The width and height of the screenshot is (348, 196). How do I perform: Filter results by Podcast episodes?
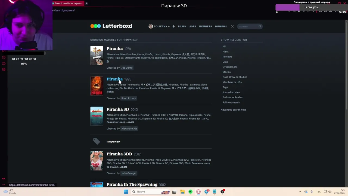232,97
